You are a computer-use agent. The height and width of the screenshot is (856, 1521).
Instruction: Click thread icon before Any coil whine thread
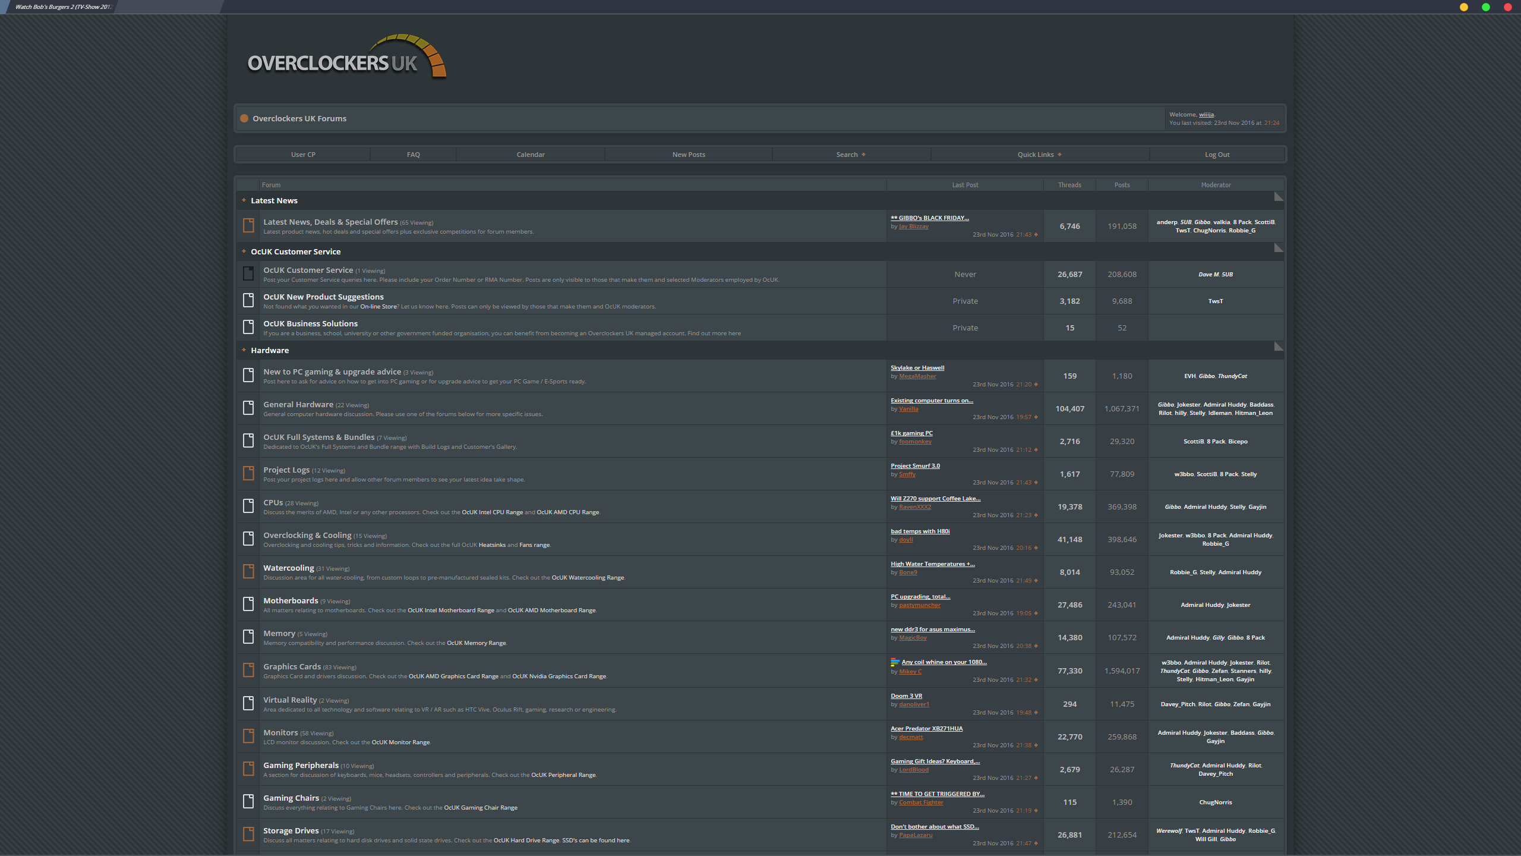pos(895,662)
